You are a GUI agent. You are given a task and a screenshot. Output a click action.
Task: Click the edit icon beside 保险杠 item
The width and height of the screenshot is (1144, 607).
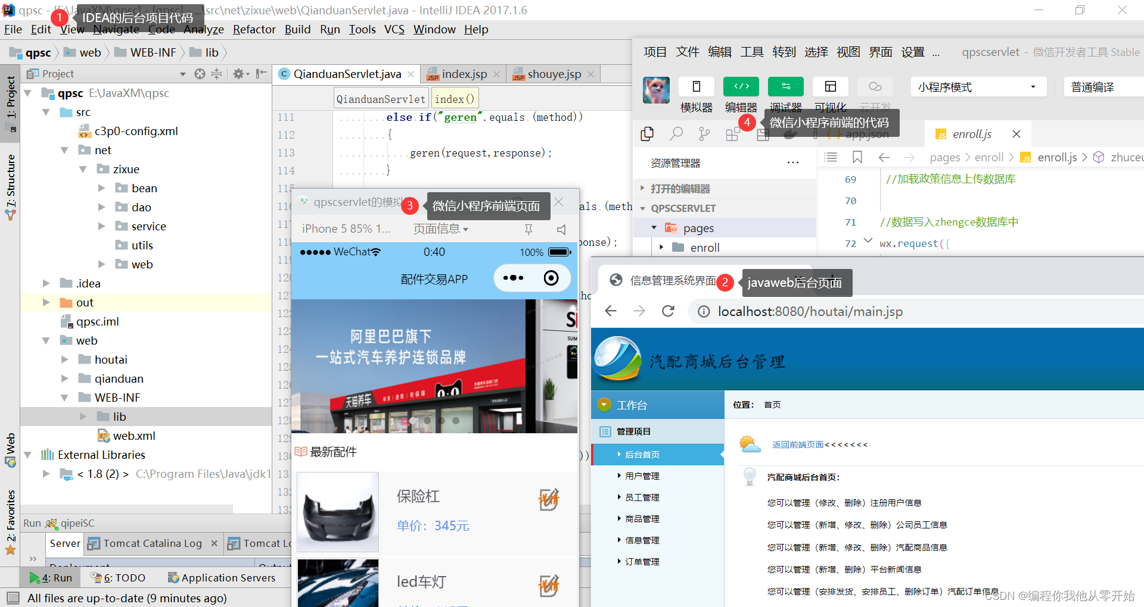pyautogui.click(x=548, y=500)
